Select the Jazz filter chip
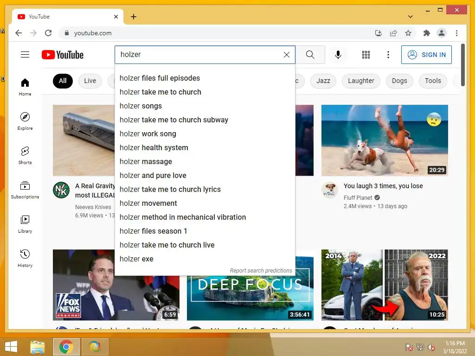Viewport: 475px width, 356px height. (323, 81)
